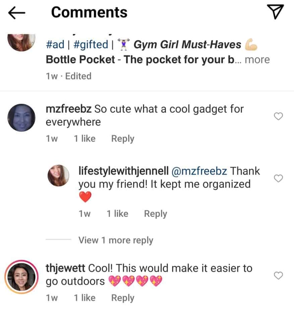Like mzfreebz's comment with the heart icon
This screenshot has width=294, height=312.
pos(278,116)
